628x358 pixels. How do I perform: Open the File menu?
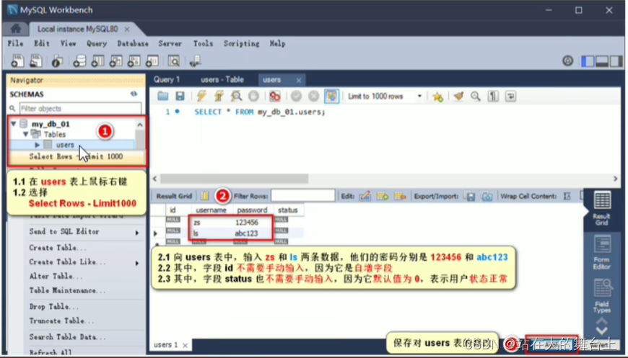pyautogui.click(x=16, y=43)
